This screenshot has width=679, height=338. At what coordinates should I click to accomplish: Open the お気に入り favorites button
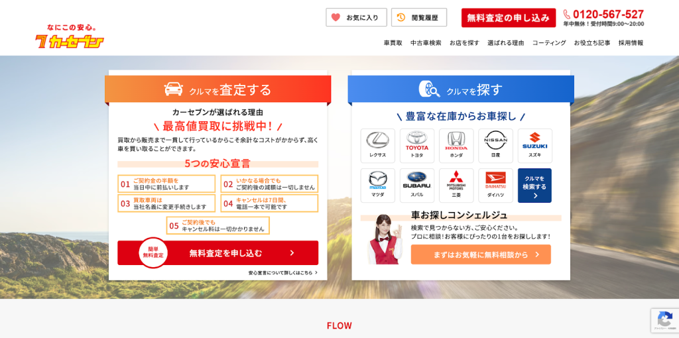pos(356,18)
